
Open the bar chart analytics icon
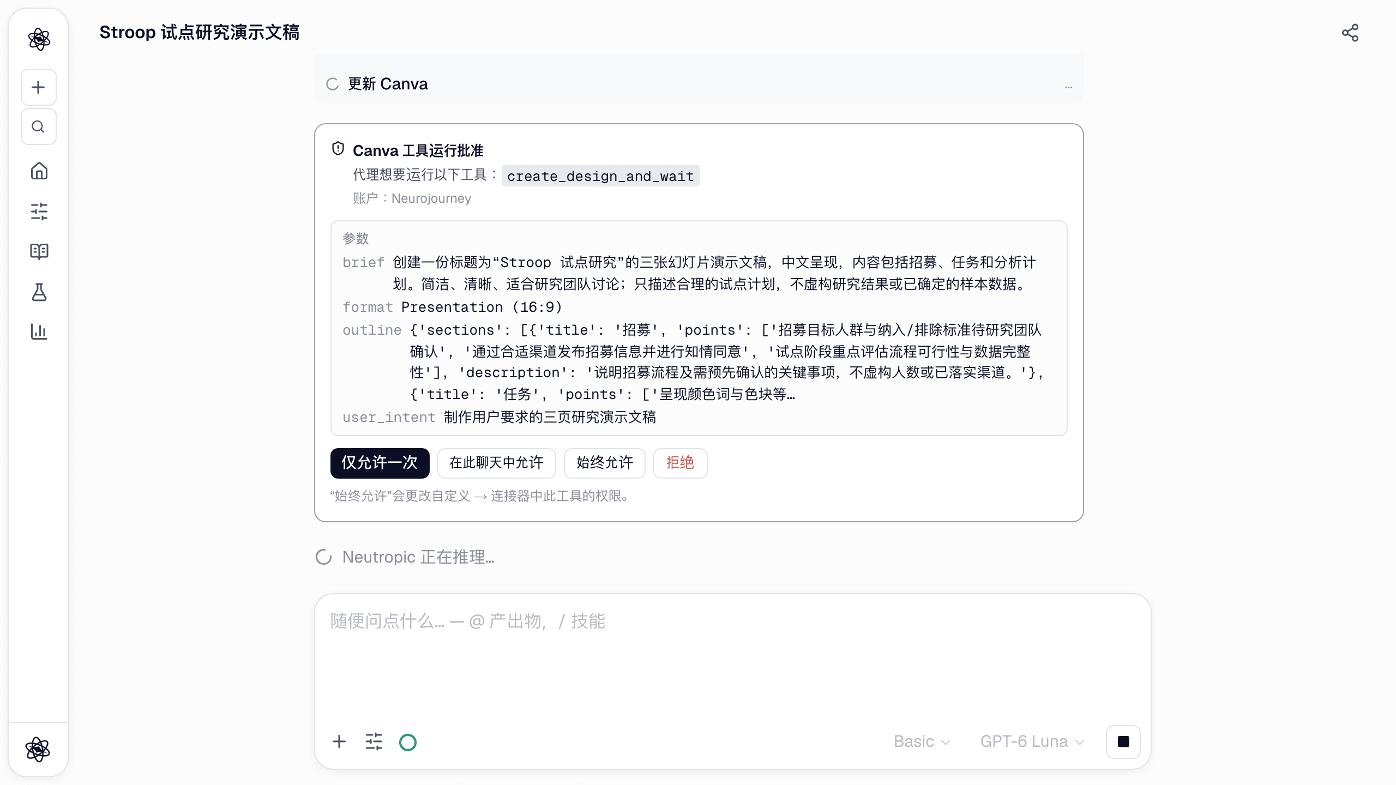tap(39, 331)
